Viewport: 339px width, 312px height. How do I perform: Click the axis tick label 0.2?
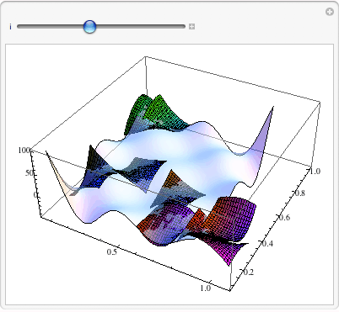coord(248,272)
